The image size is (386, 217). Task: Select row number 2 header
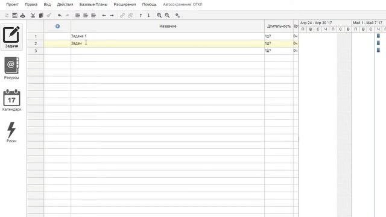tap(36, 43)
